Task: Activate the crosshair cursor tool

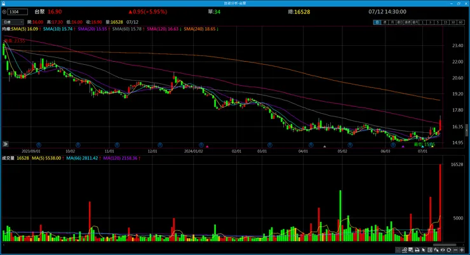Action: (436, 250)
